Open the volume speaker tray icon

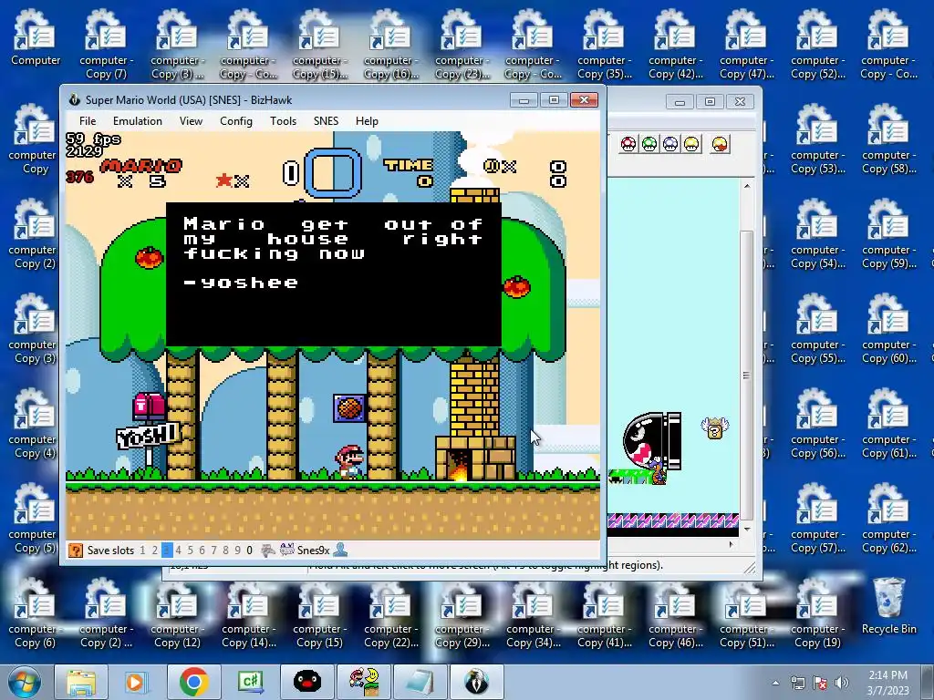coord(842,683)
